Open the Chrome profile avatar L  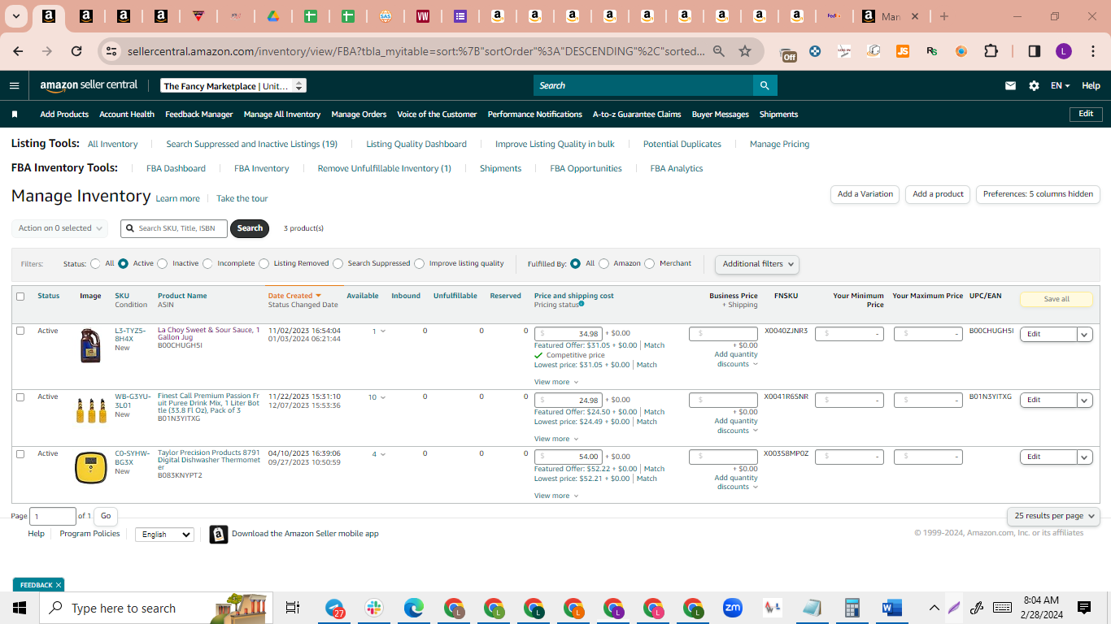tap(1064, 51)
